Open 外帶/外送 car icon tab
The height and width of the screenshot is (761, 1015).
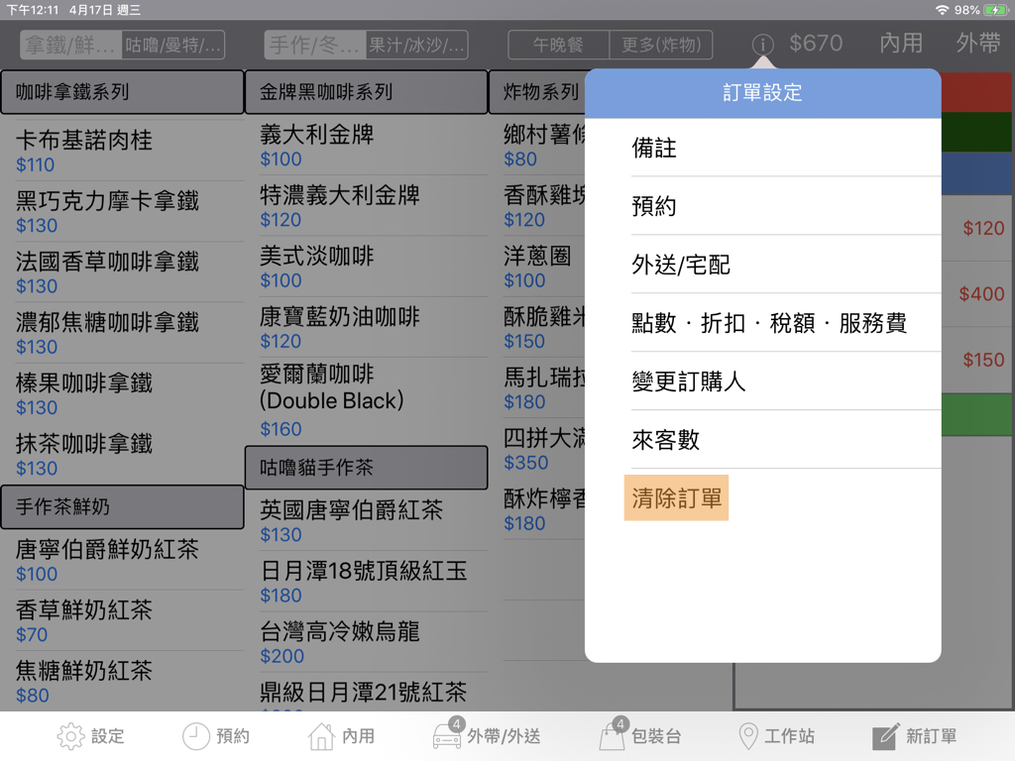[447, 736]
